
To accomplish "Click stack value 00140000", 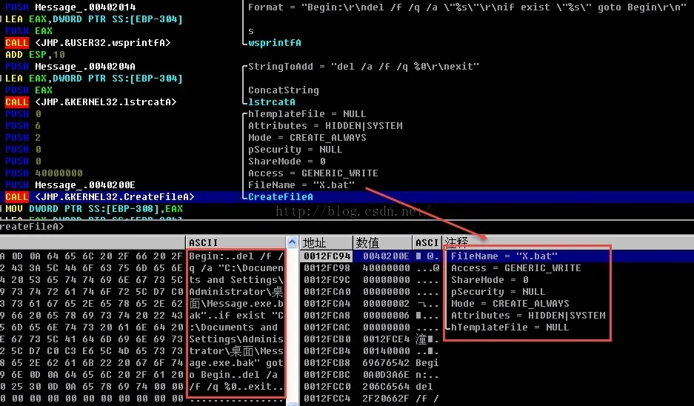I will (x=386, y=351).
